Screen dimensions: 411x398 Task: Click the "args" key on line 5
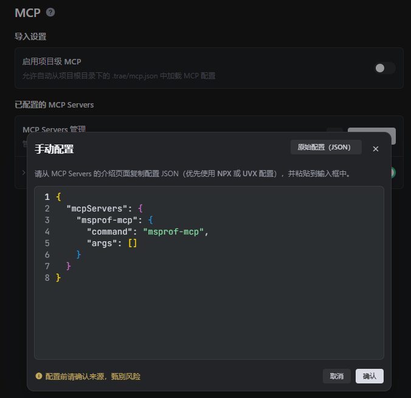102,243
